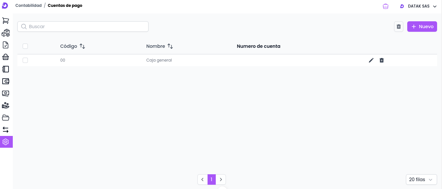This screenshot has width=442, height=189.
Task: Toggle the select-all checkbox in table header
Action: tap(25, 46)
